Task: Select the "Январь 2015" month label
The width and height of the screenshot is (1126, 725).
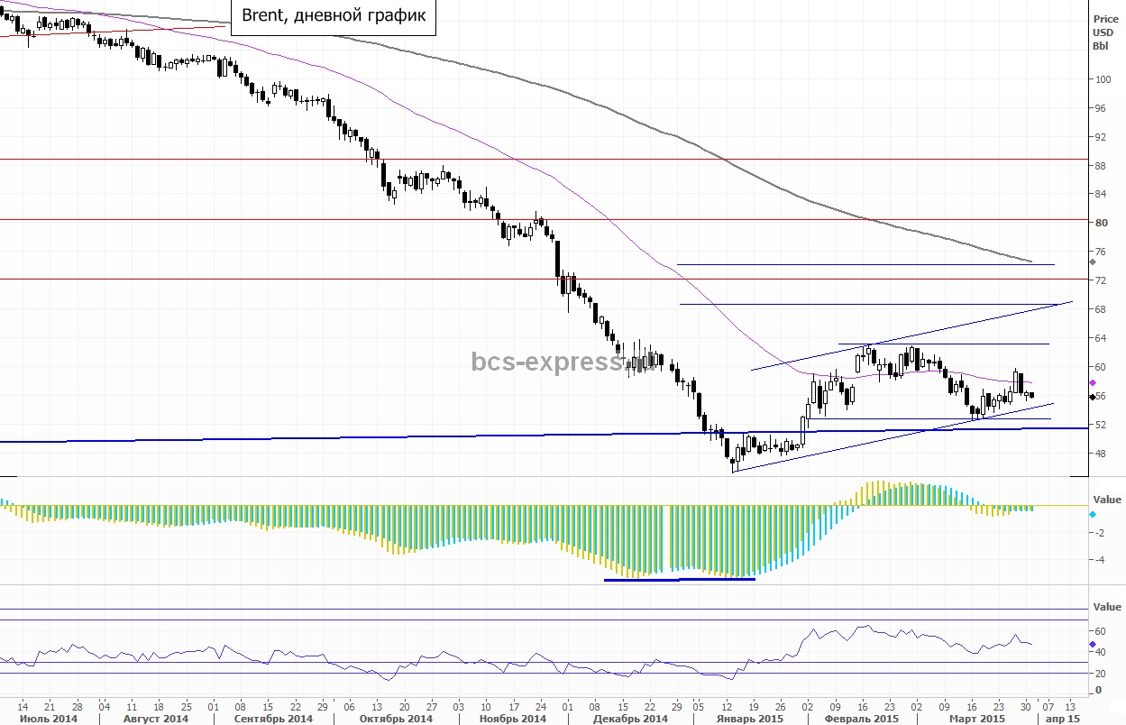Action: click(x=749, y=719)
